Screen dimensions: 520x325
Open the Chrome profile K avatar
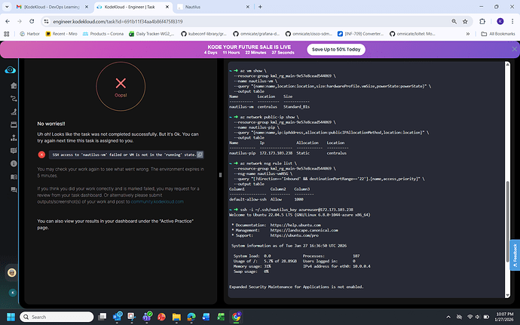[500, 21]
